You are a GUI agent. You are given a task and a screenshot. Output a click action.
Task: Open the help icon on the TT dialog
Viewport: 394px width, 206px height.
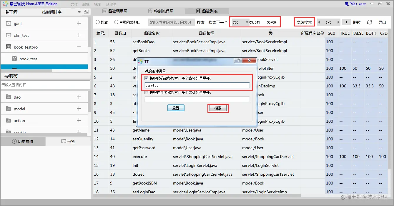click(239, 60)
